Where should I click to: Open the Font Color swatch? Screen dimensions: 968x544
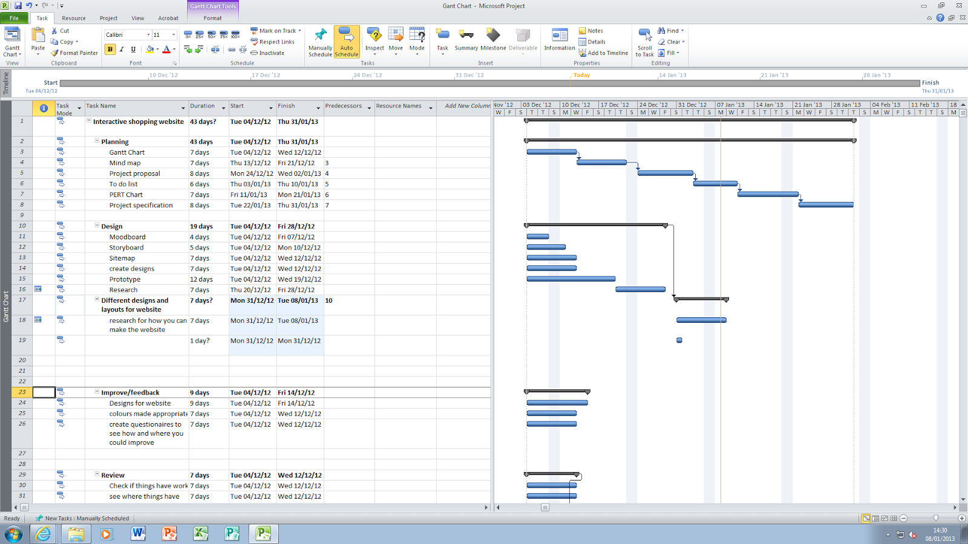pyautogui.click(x=167, y=50)
